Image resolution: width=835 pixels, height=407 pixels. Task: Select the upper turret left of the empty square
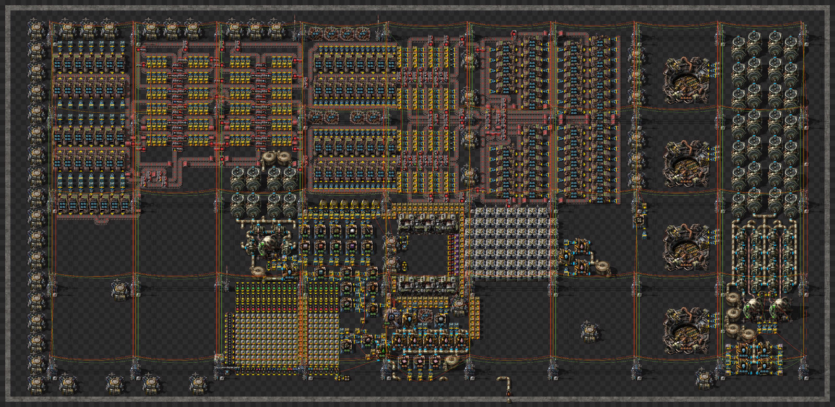click(392, 243)
